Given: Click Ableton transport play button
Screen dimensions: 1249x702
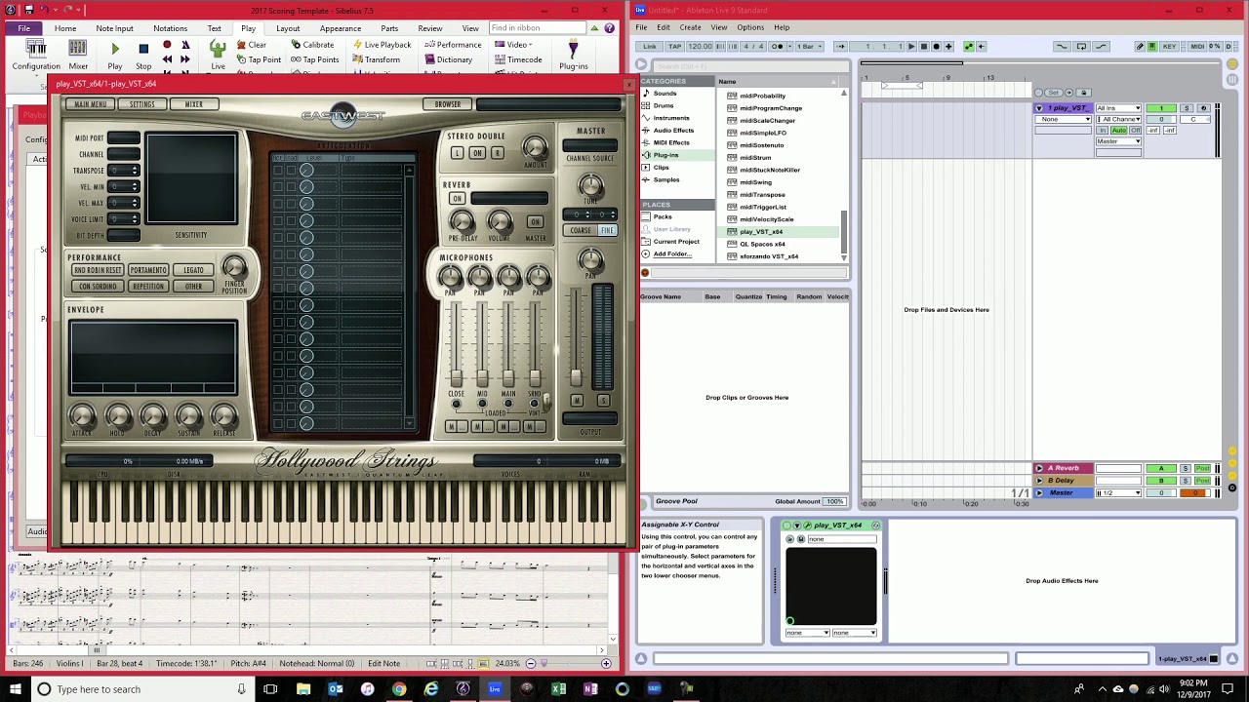Looking at the screenshot, I should (x=910, y=47).
